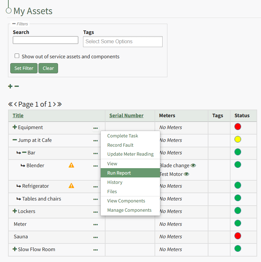
Task: Click the collapse-all minus icon above the table
Action: click(17, 86)
